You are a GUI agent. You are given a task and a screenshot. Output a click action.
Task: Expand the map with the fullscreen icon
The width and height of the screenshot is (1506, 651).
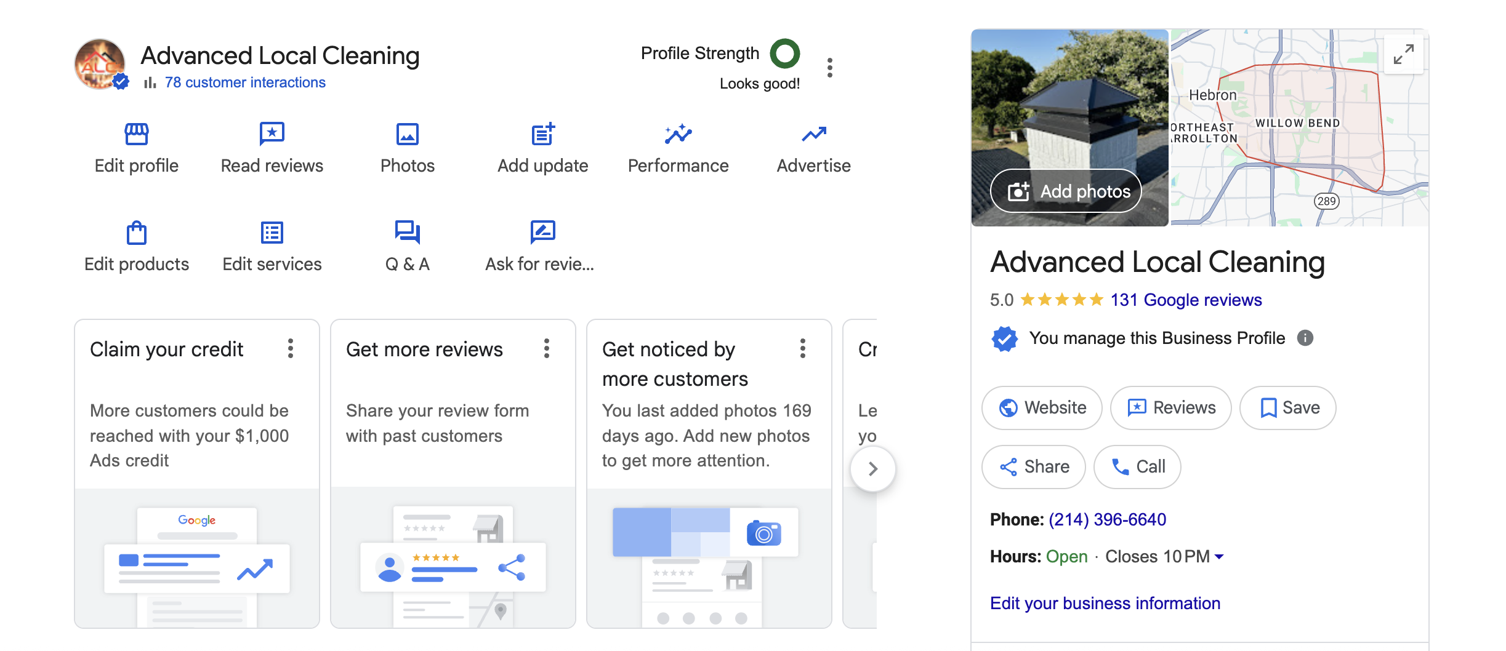(1403, 55)
